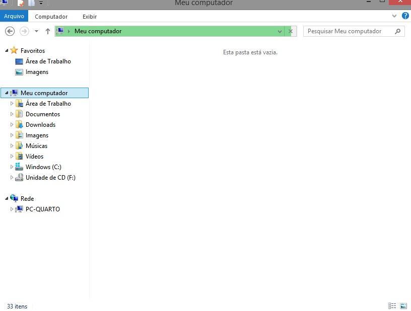This screenshot has height=311, width=411.
Task: Expand the ribbon with the chevron
Action: [394, 16]
